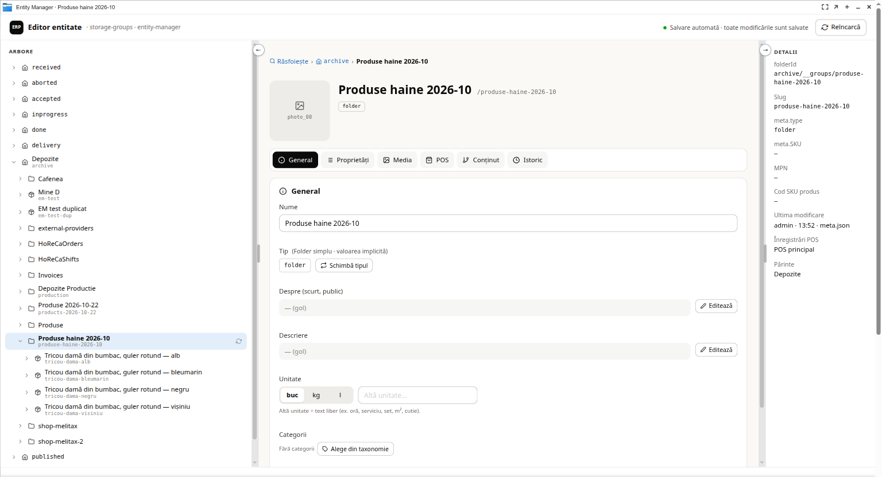Select the buc unit option
This screenshot has width=882, height=477.
coord(292,395)
